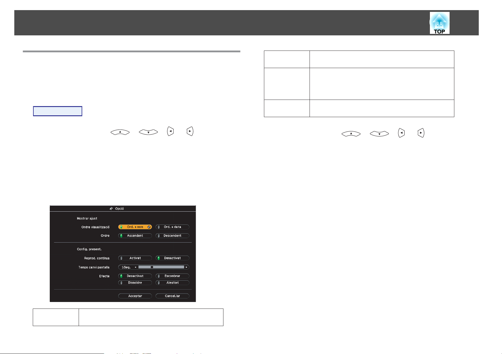The image size is (502, 354).
Task: Click left arrow key icon below right-column table
Action: (402, 133)
